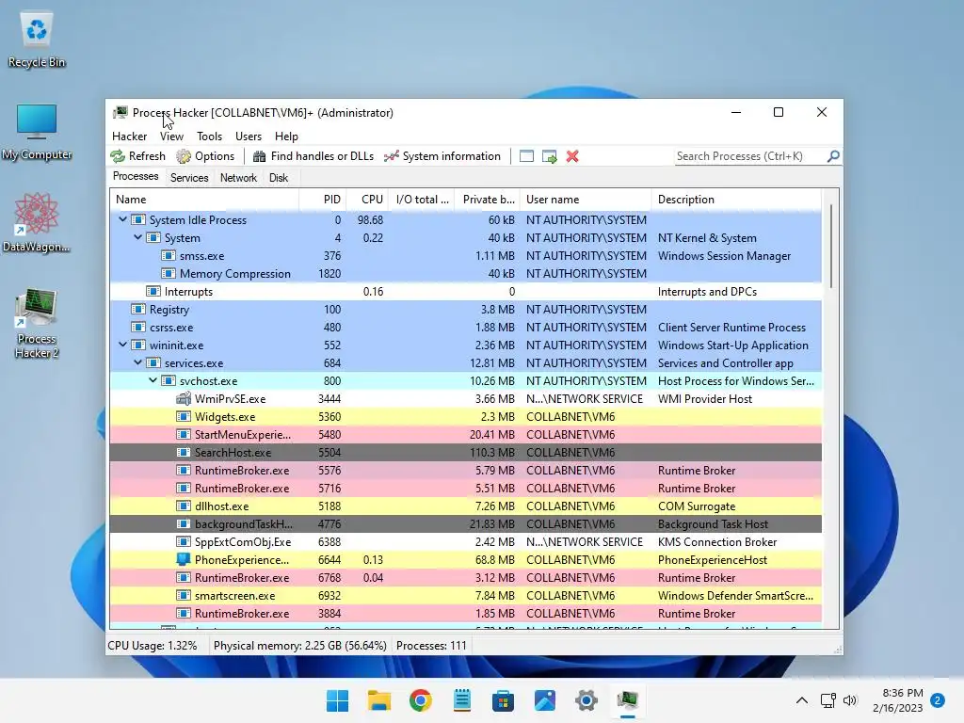This screenshot has height=723, width=964.
Task: Click the dllhost.exe process icon
Action: tap(184, 506)
